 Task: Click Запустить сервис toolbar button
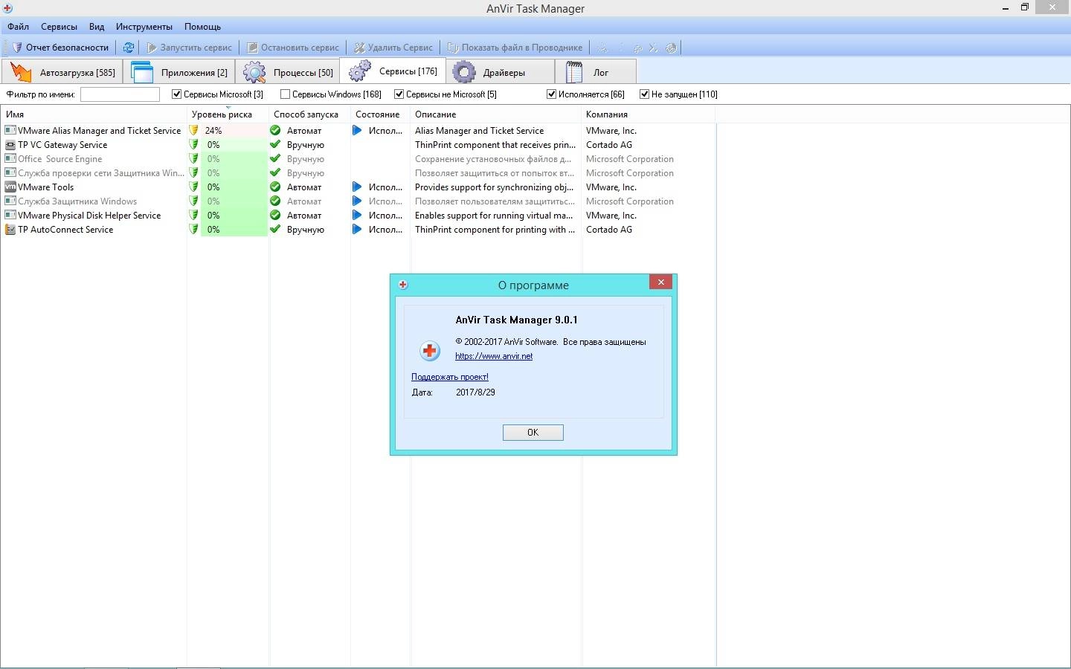coord(190,47)
